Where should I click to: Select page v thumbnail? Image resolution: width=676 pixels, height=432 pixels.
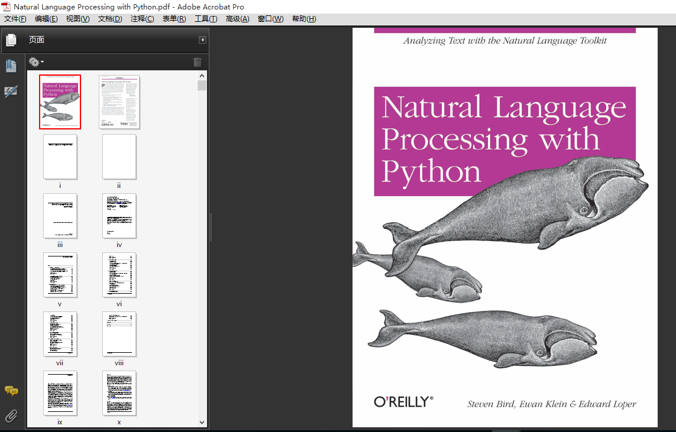[x=60, y=275]
